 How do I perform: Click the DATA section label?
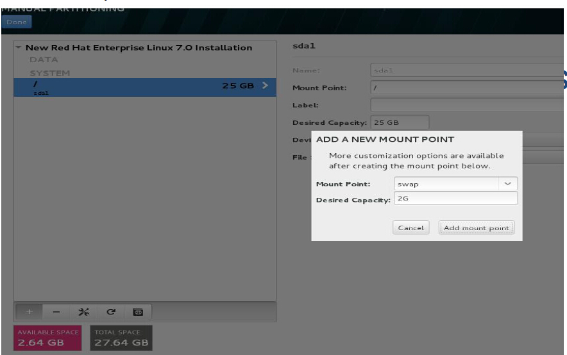pos(44,60)
